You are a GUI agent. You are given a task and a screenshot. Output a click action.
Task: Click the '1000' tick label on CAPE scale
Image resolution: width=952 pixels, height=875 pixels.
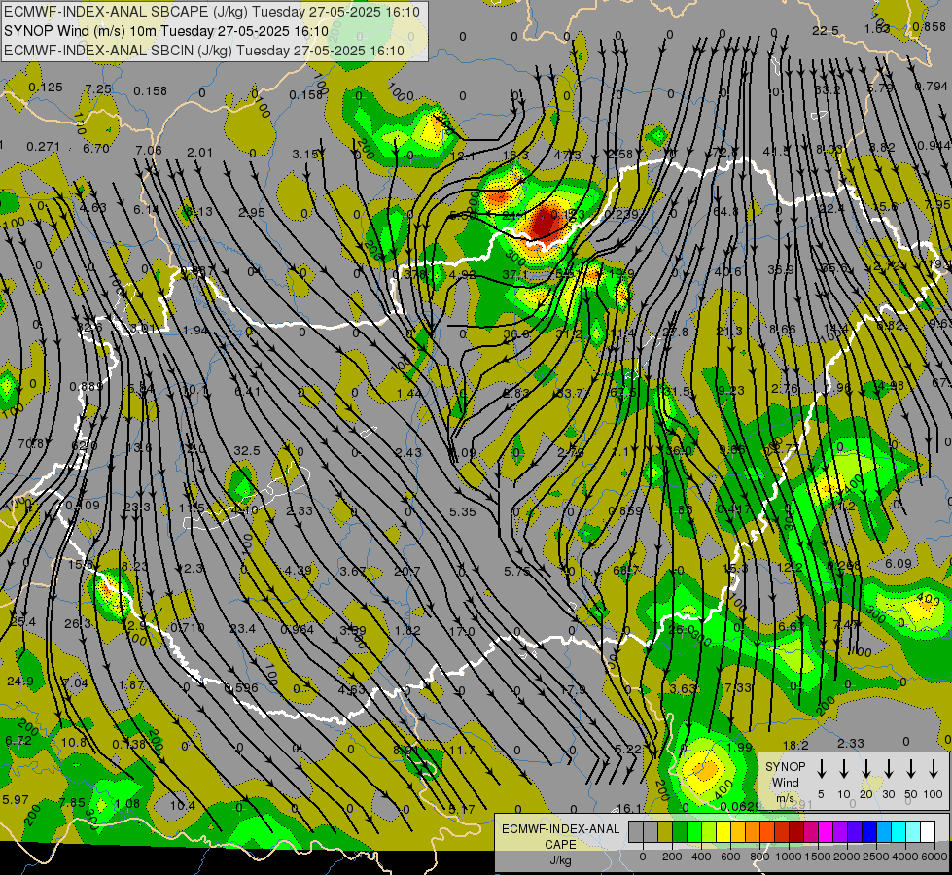tap(788, 857)
